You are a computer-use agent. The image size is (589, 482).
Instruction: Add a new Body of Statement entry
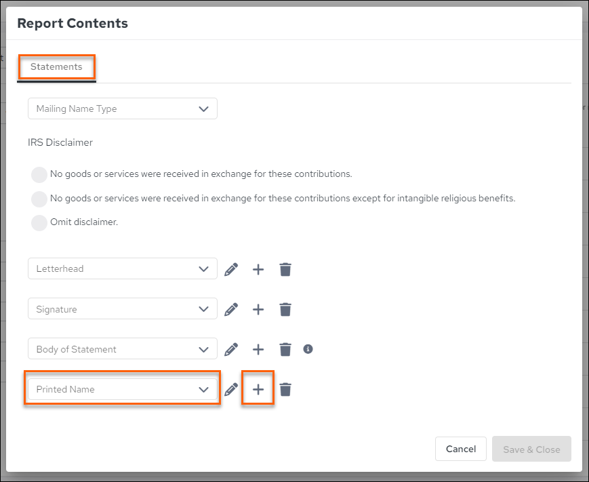pos(258,349)
